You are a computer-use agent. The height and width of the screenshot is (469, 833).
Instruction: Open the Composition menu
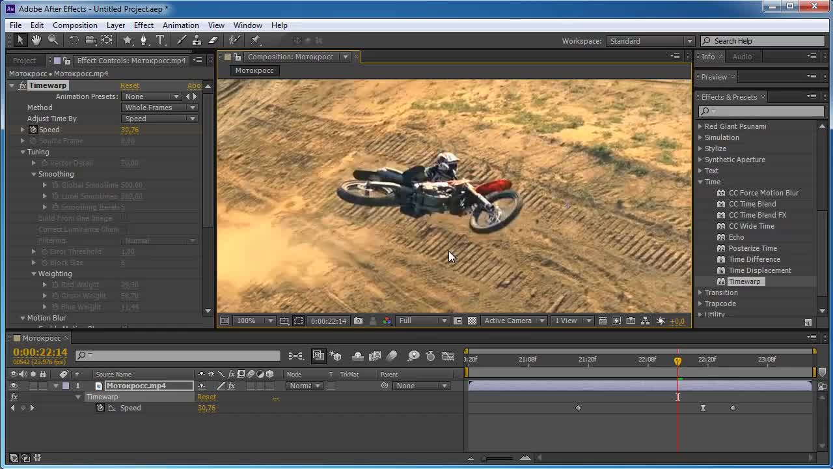coord(75,25)
